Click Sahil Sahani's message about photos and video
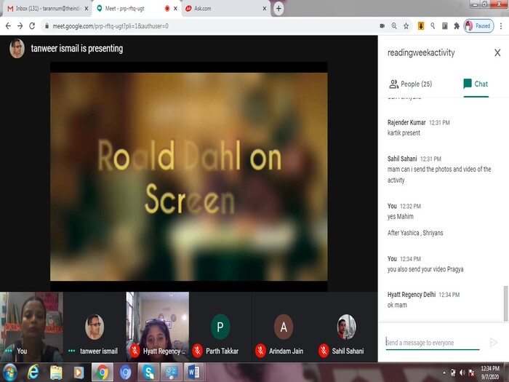The image size is (509, 382). click(439, 175)
